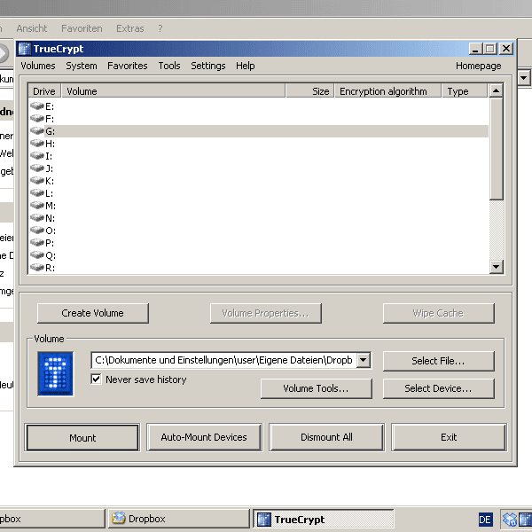Open the Settings menu

coord(208,66)
